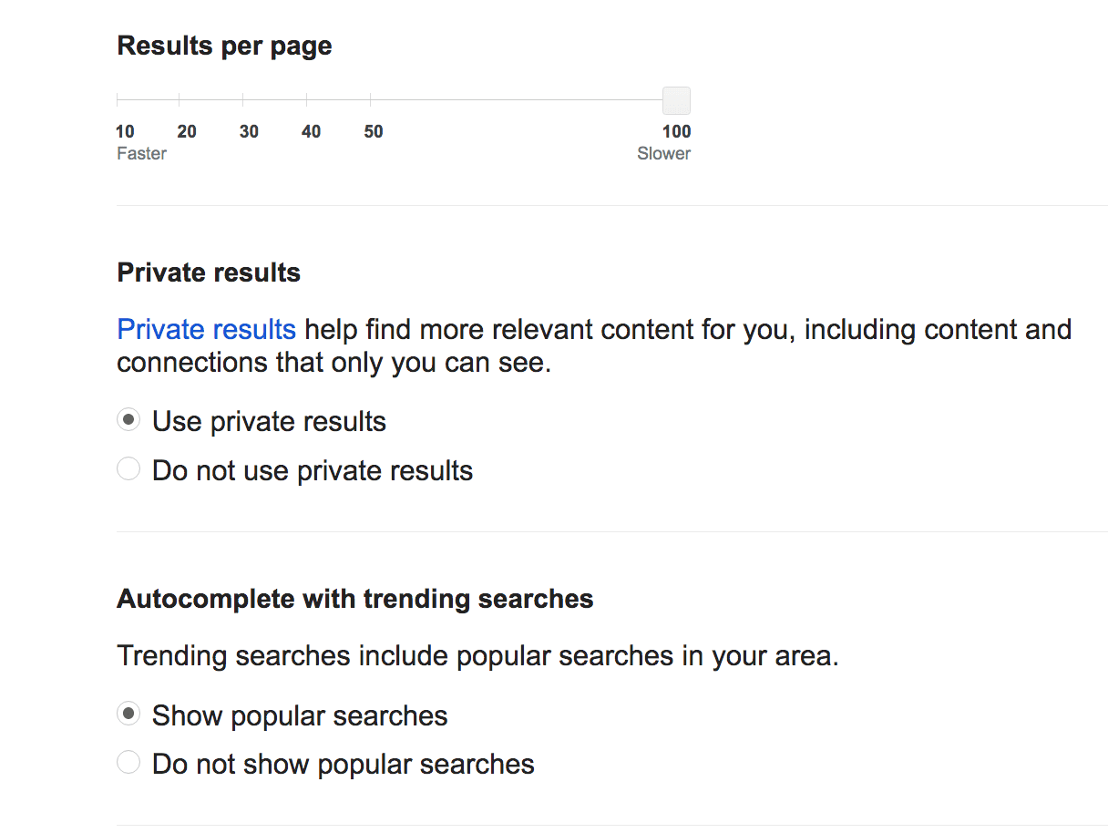The width and height of the screenshot is (1108, 833).
Task: Click the slider track between 50 and 100
Action: point(517,100)
